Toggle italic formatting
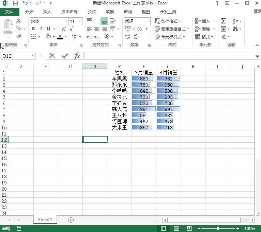 click(x=41, y=29)
